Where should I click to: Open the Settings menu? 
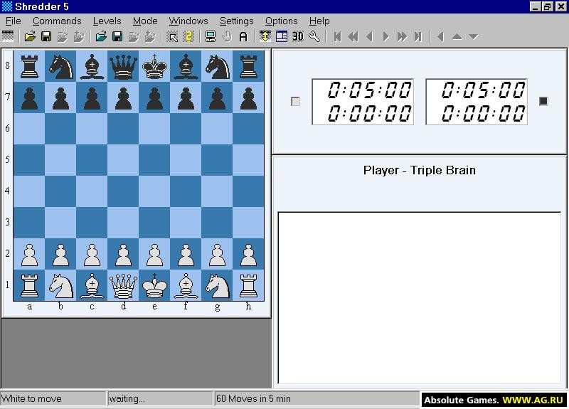(x=237, y=21)
